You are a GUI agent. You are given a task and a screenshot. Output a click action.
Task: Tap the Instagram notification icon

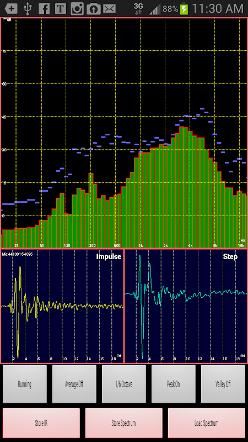pos(77,9)
